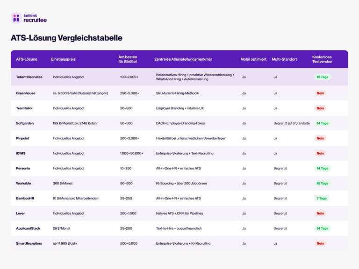Click the 'Mobil optimiert' column header

[253, 59]
